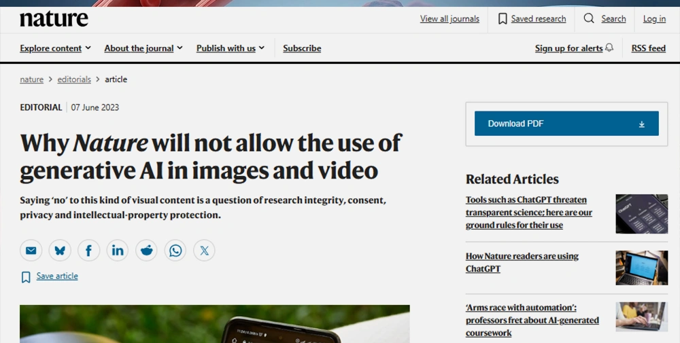Click the 'article' breadcrumb text
The height and width of the screenshot is (343, 680).
[x=116, y=79]
